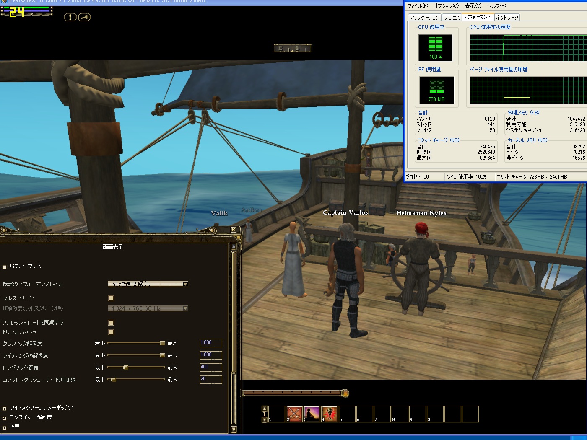The width and height of the screenshot is (587, 440).
Task: Click the 画面表示 panel title
Action: click(113, 247)
